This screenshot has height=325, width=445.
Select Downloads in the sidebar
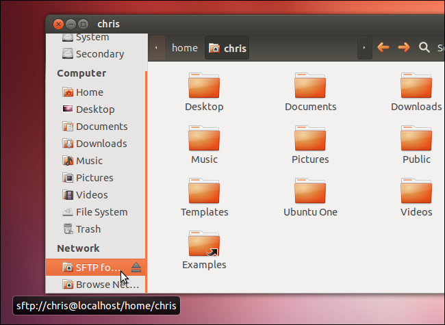pyautogui.click(x=95, y=144)
